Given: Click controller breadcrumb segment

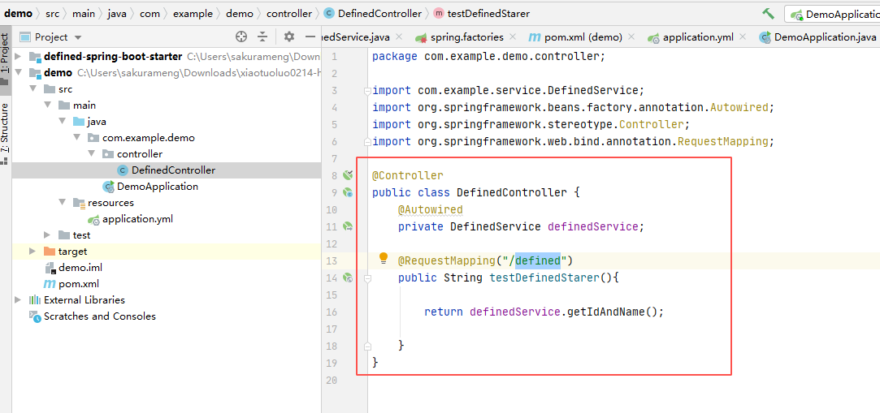Looking at the screenshot, I should (289, 14).
